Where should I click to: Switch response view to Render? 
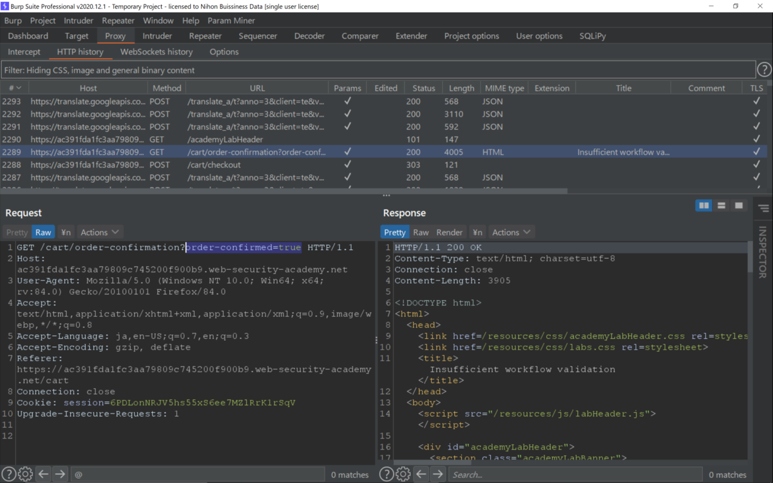450,232
